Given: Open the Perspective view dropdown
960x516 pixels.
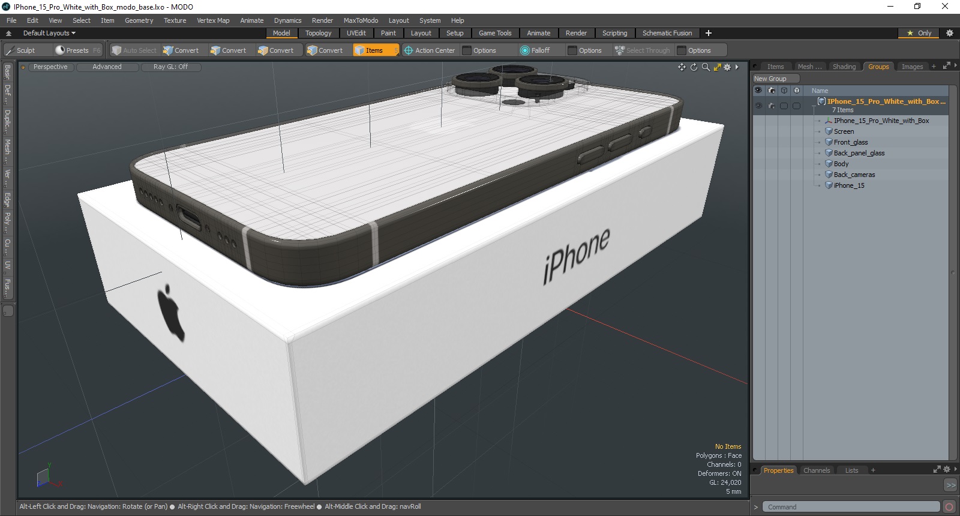Looking at the screenshot, I should (50, 67).
